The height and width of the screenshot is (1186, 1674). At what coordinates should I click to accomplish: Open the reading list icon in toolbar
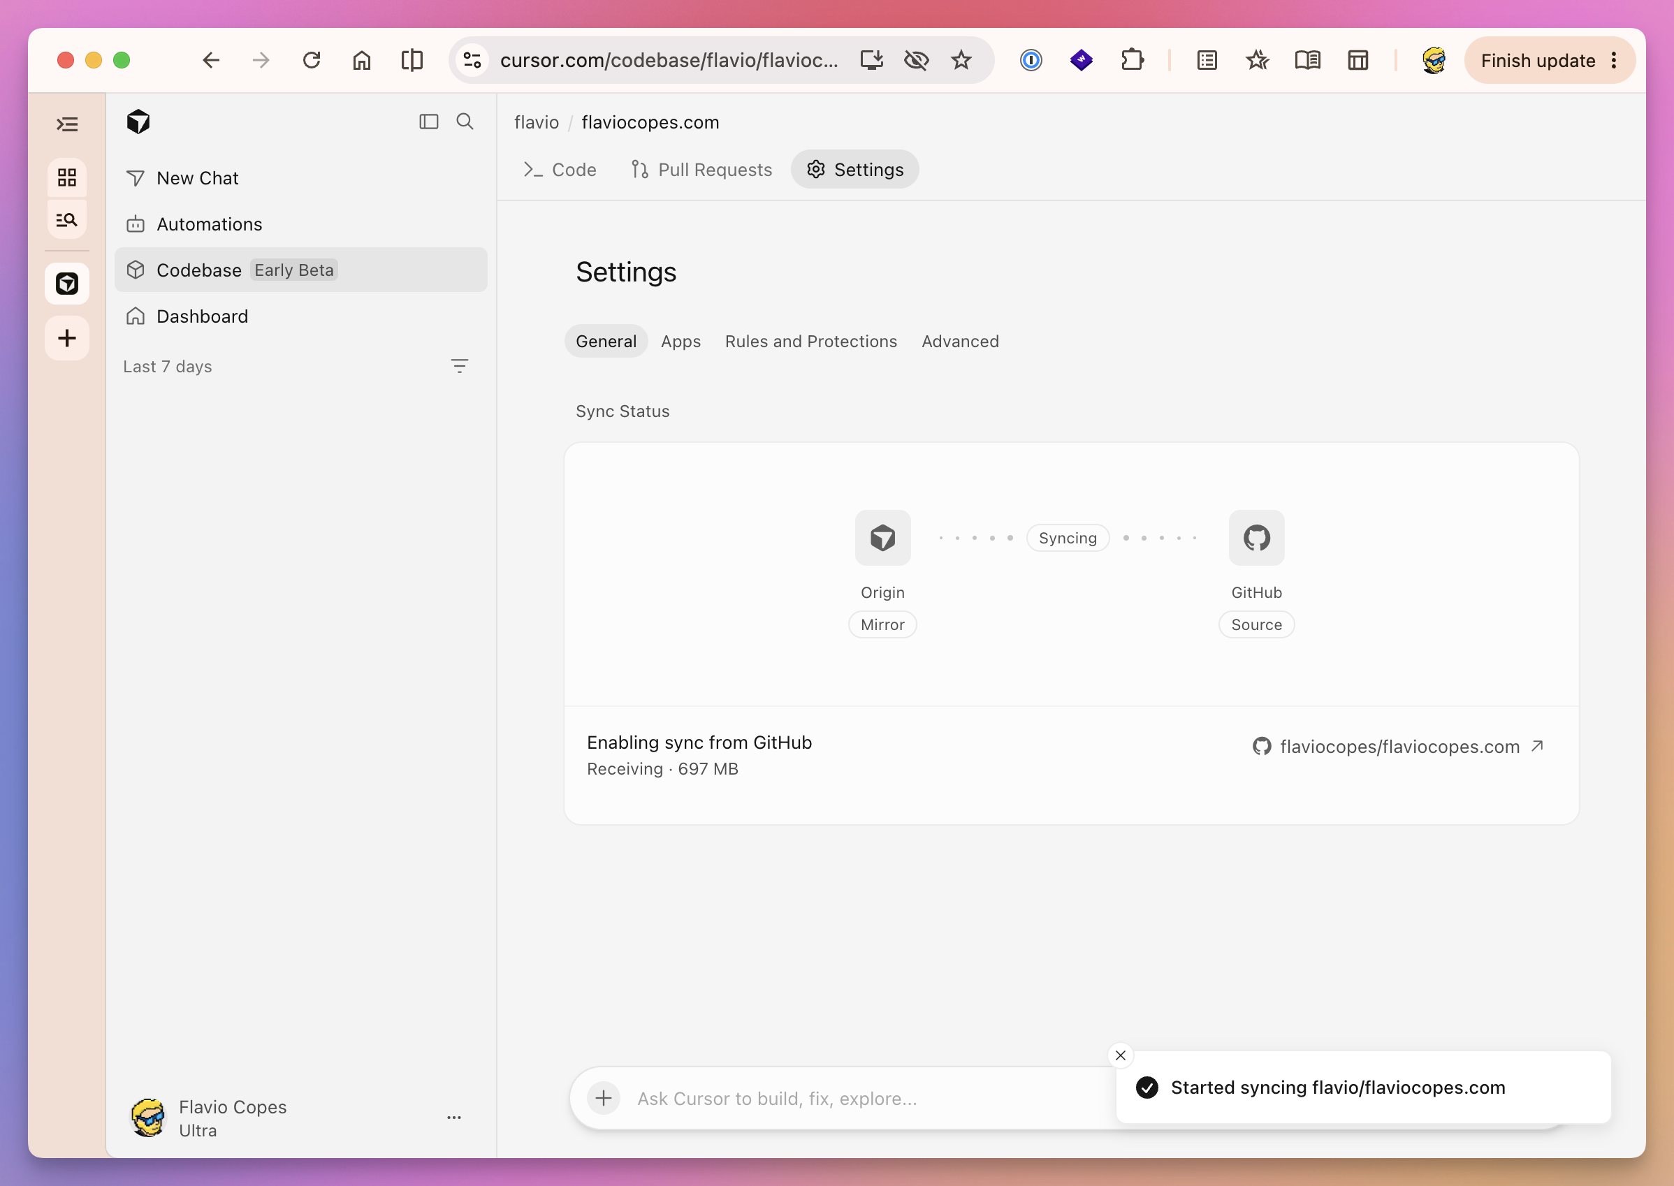coord(1207,60)
